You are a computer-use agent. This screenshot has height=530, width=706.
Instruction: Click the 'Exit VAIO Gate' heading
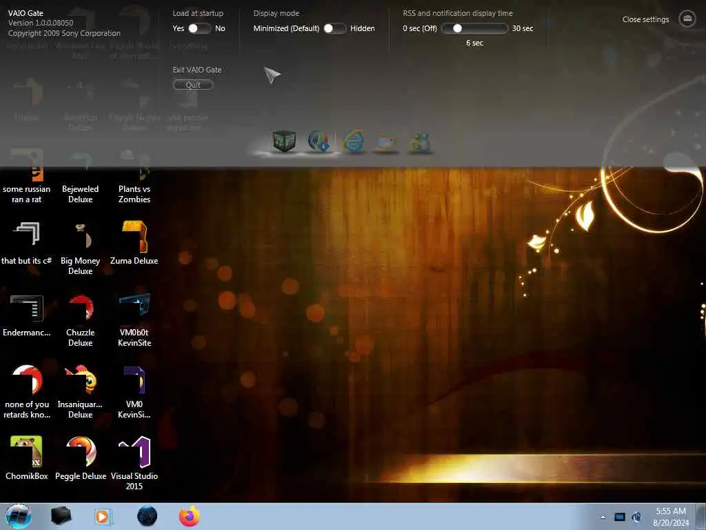point(196,70)
